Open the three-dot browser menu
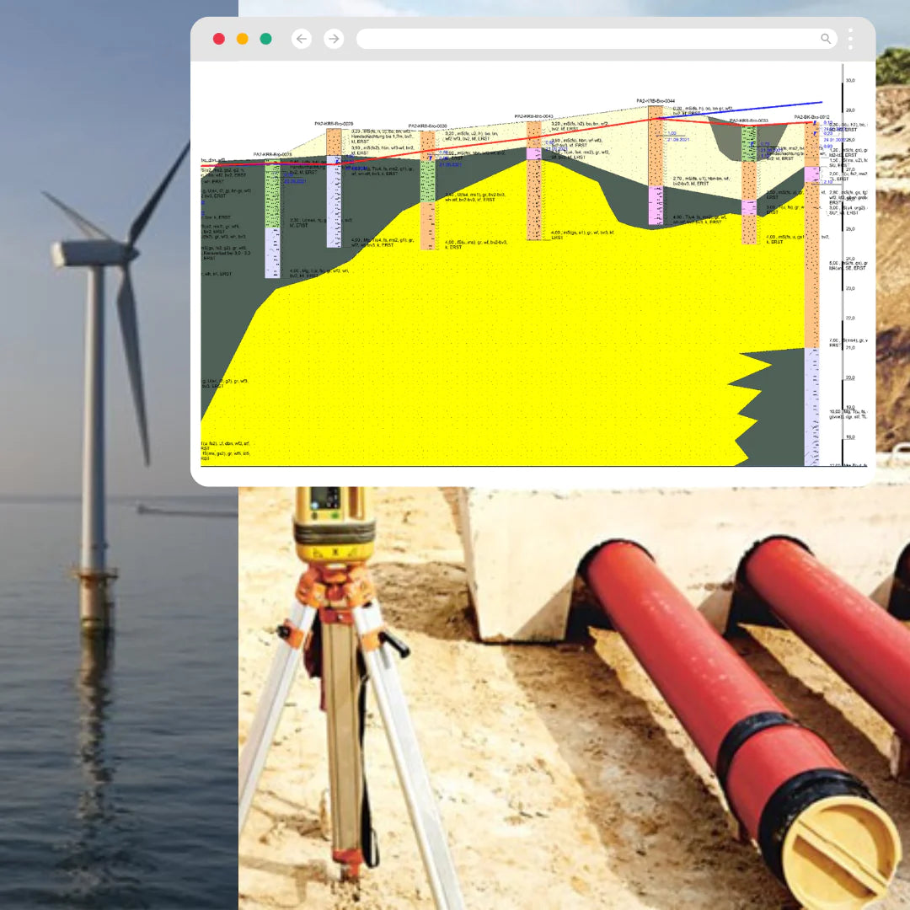Screen dimensions: 910x910 click(851, 39)
